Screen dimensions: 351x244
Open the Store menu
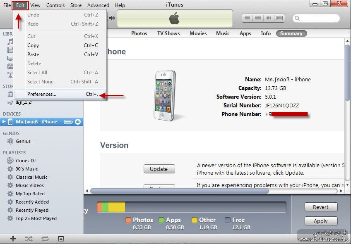[76, 5]
